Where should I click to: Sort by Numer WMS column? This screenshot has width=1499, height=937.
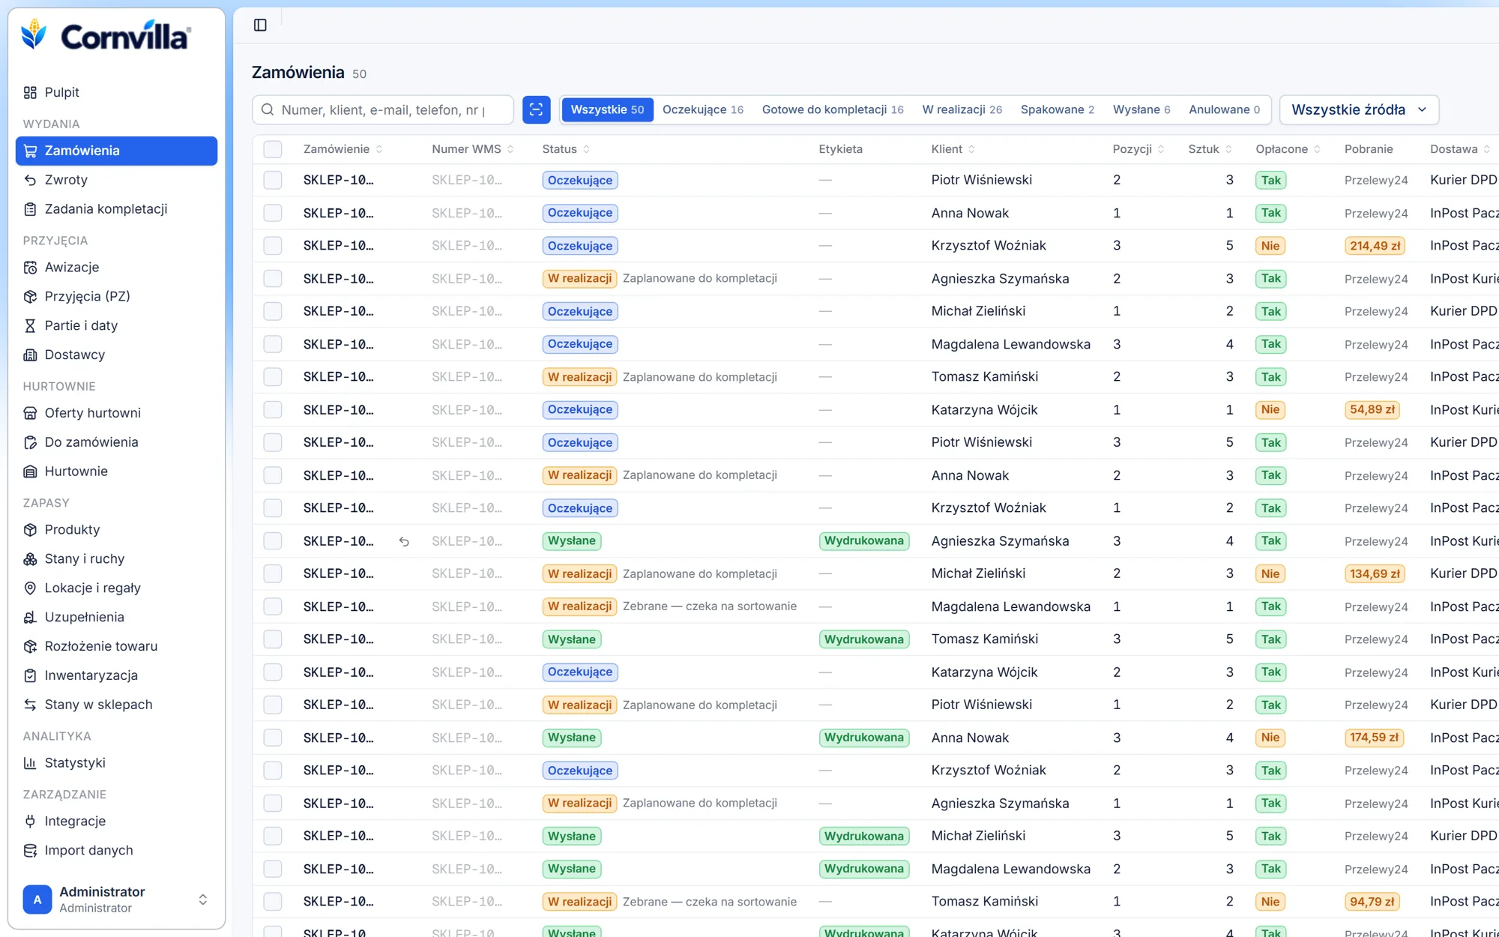click(x=473, y=149)
